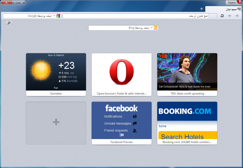
Task: Click the "6 m/s, sw" wind reading
Action: pyautogui.click(x=66, y=73)
